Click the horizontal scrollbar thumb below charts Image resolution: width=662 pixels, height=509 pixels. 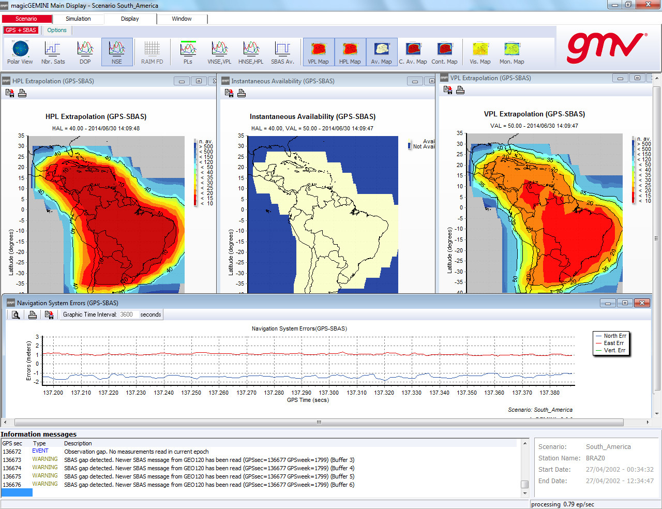pos(319,422)
